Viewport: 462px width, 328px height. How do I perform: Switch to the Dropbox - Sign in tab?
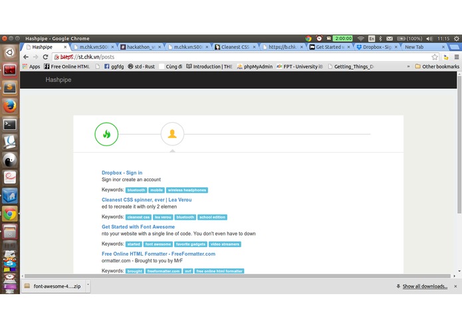[x=377, y=47]
